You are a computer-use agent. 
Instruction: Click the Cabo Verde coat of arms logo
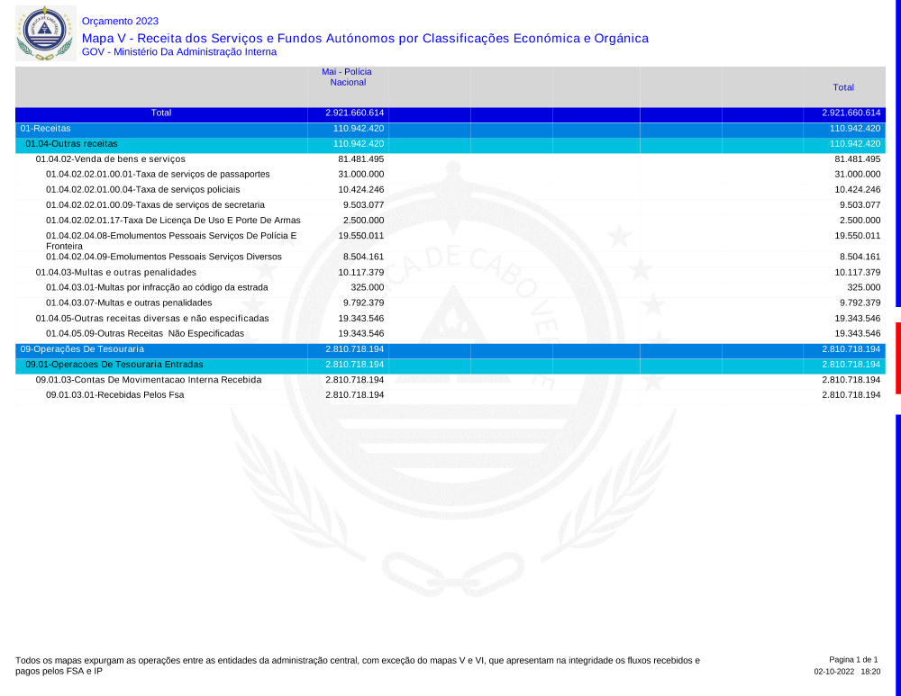[x=45, y=33]
